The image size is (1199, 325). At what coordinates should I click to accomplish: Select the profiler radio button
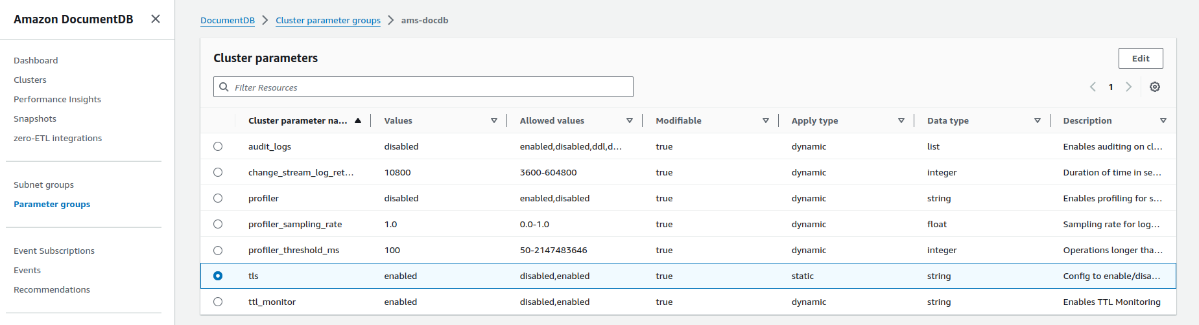pyautogui.click(x=218, y=198)
